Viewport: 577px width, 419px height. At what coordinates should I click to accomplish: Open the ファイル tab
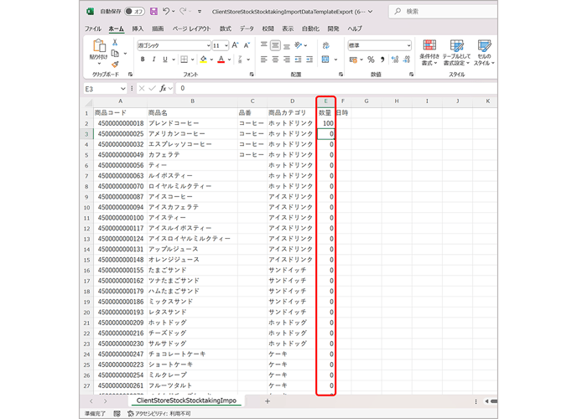[93, 28]
